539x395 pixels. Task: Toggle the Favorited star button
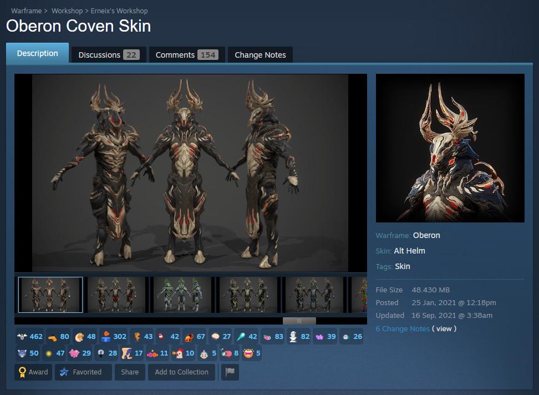(x=83, y=372)
